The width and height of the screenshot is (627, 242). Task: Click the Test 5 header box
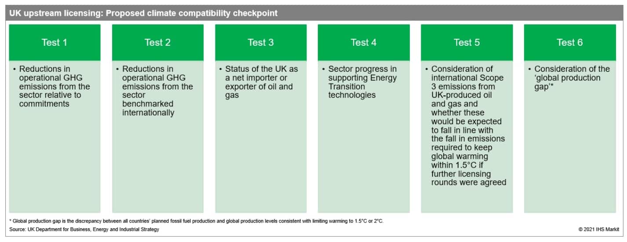click(467, 43)
